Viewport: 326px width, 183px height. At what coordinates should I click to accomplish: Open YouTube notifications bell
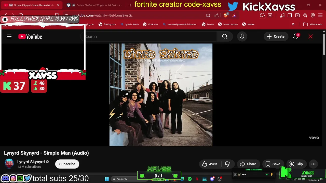click(296, 37)
